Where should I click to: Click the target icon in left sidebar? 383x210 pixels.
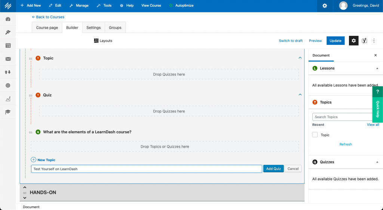click(x=8, y=86)
